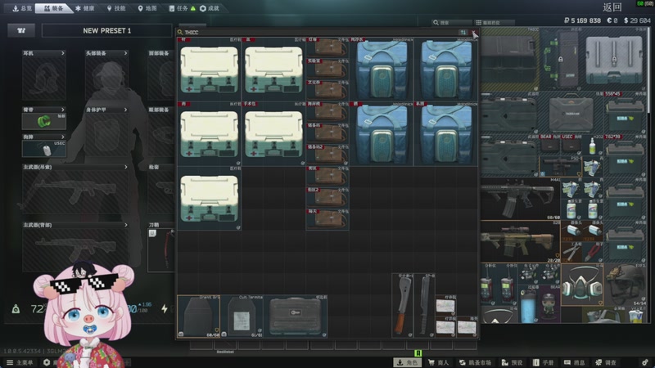The height and width of the screenshot is (368, 655).
Task: Open the 跳蚤市场 flea market
Action: point(475,362)
